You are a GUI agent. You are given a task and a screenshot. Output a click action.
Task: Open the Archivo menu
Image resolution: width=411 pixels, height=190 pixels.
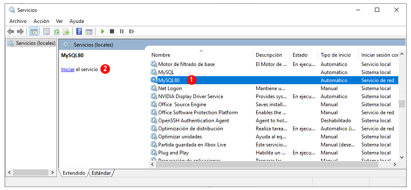click(18, 21)
